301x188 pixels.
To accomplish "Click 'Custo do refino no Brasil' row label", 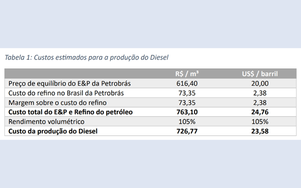I will 66,93.
